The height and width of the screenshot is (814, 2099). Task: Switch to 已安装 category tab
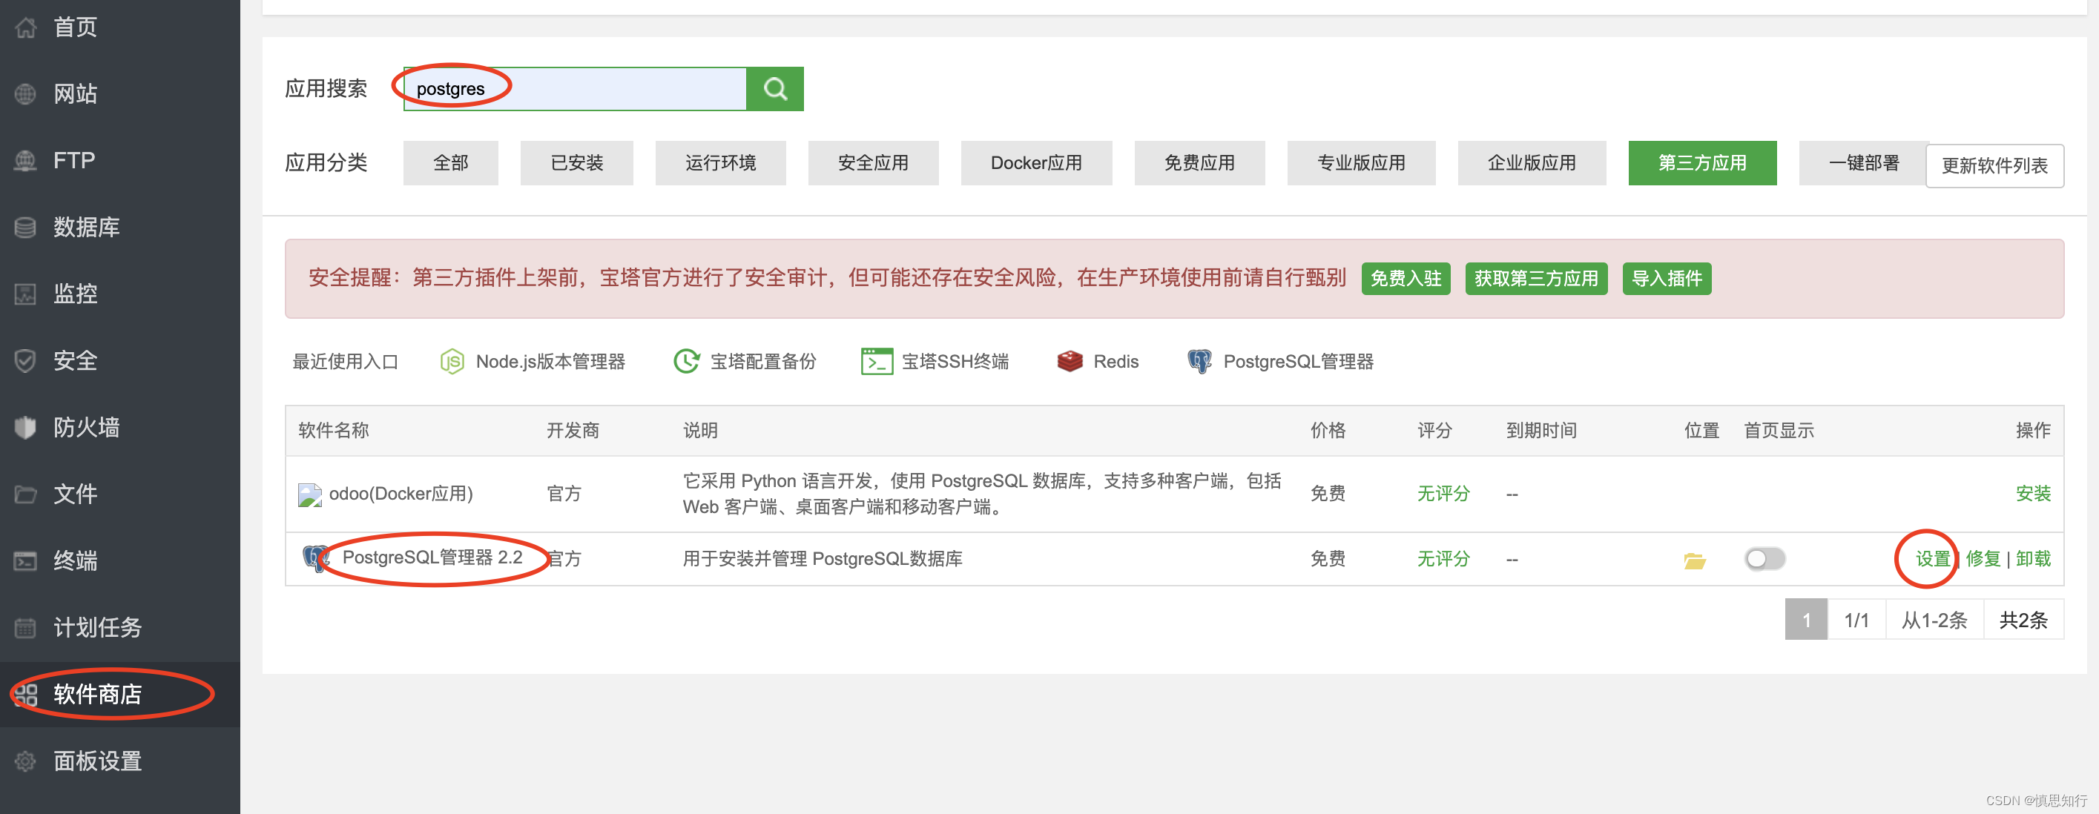coord(576,163)
